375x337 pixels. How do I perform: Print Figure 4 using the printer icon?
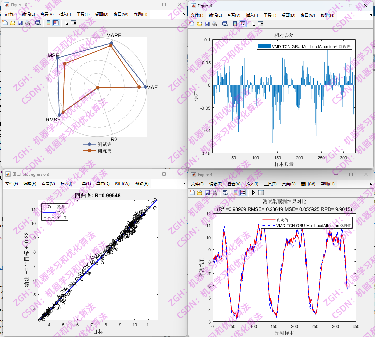[x=215, y=193]
